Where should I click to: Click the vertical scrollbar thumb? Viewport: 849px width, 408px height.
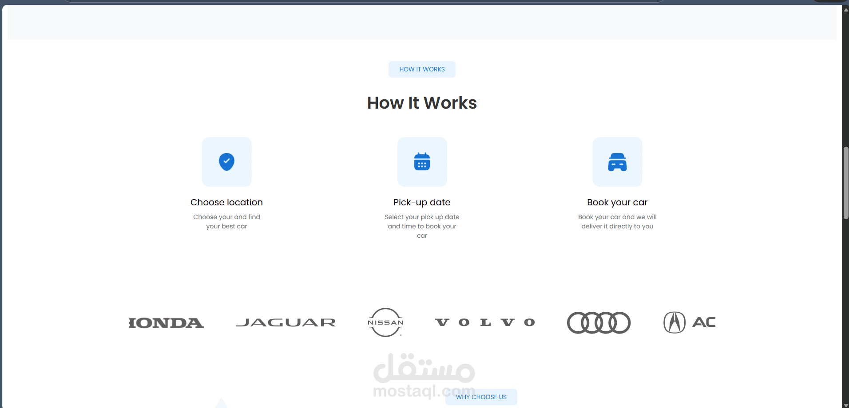[x=846, y=183]
